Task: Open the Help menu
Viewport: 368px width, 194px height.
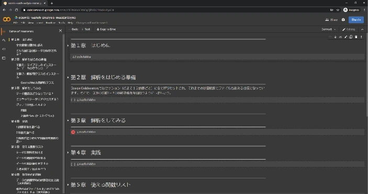Action: click(x=71, y=23)
